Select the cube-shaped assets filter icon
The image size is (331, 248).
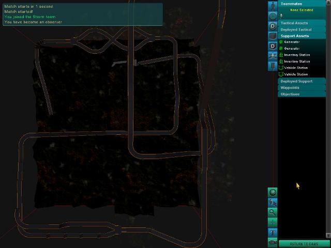click(273, 36)
